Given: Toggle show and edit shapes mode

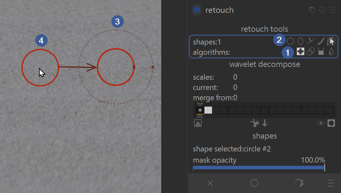Looking at the screenshot, I should click(331, 41).
